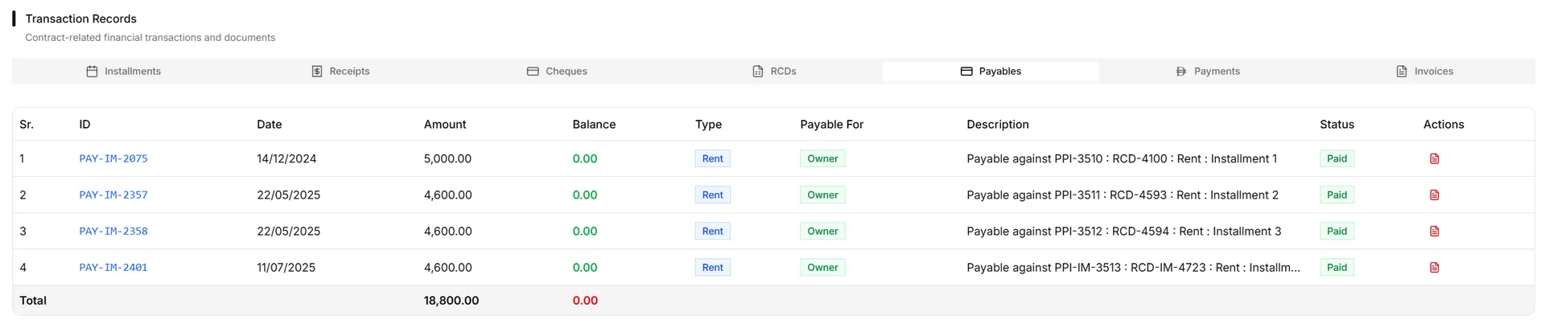
Task: Click the Owner badge for PAY-IM-2357
Action: click(x=822, y=195)
